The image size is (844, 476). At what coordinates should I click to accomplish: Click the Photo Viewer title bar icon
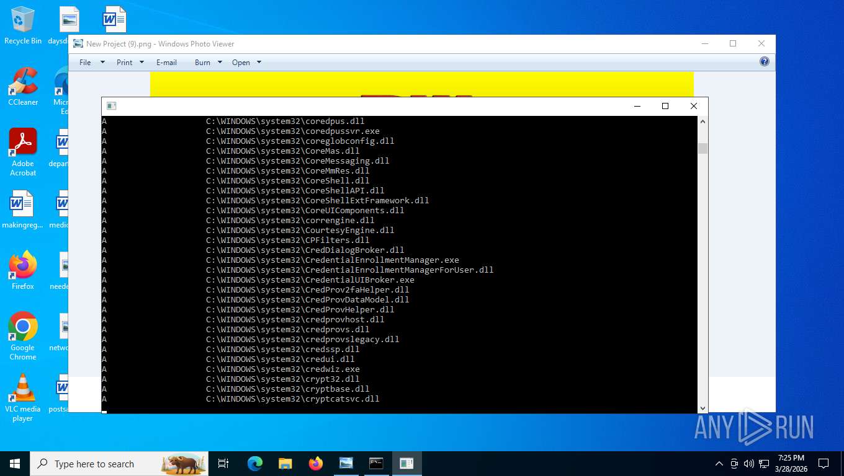tap(78, 44)
